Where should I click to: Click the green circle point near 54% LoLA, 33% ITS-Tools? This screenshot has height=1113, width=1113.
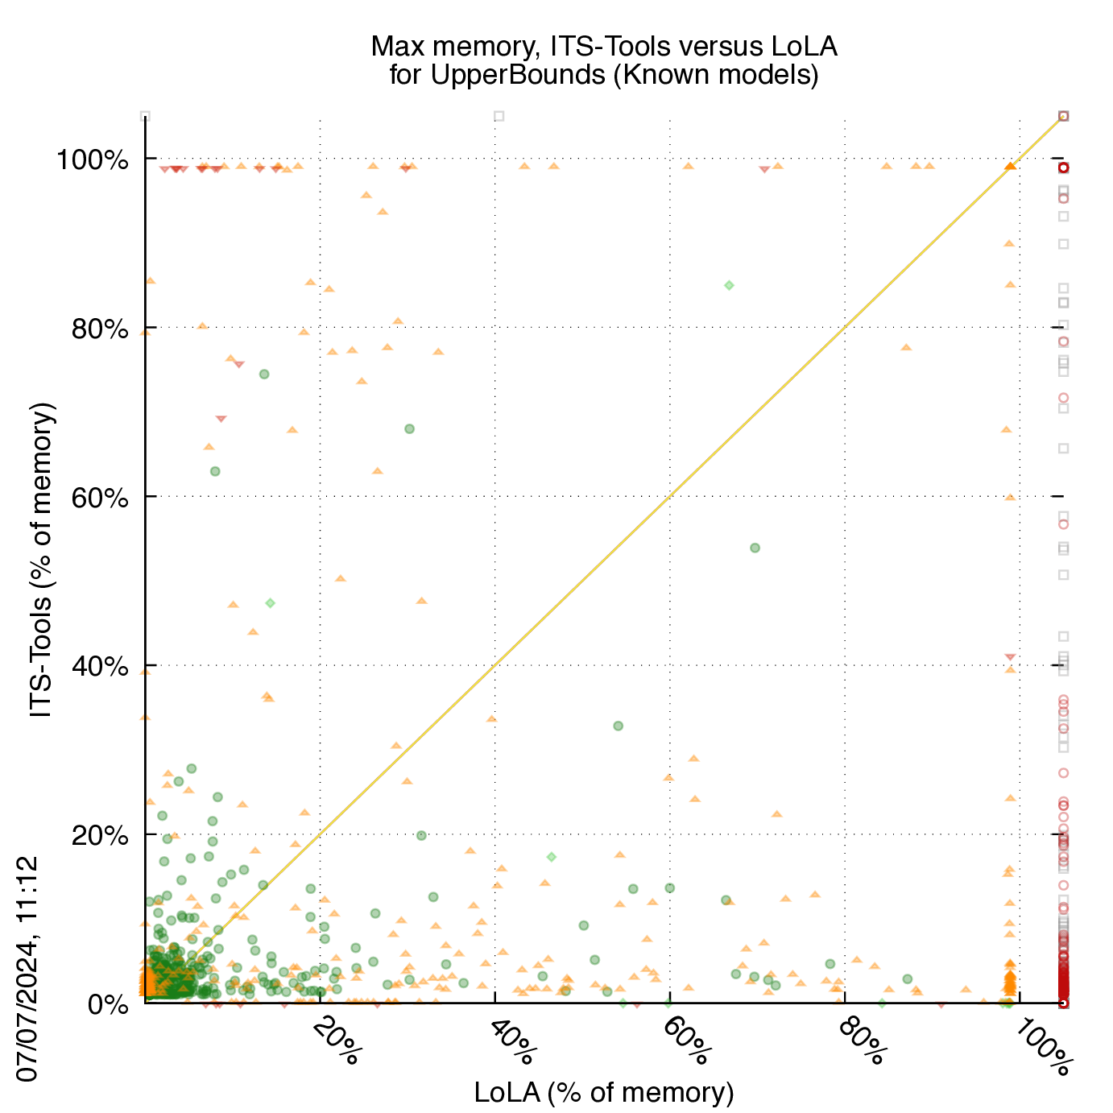pos(619,726)
